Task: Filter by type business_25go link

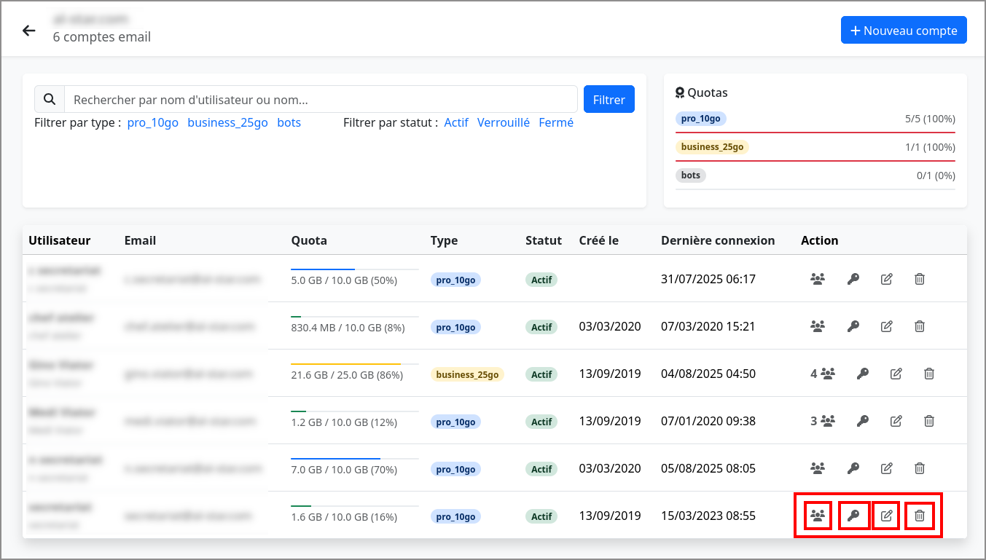Action: [227, 123]
